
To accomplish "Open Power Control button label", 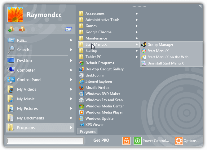I will [156, 141].
